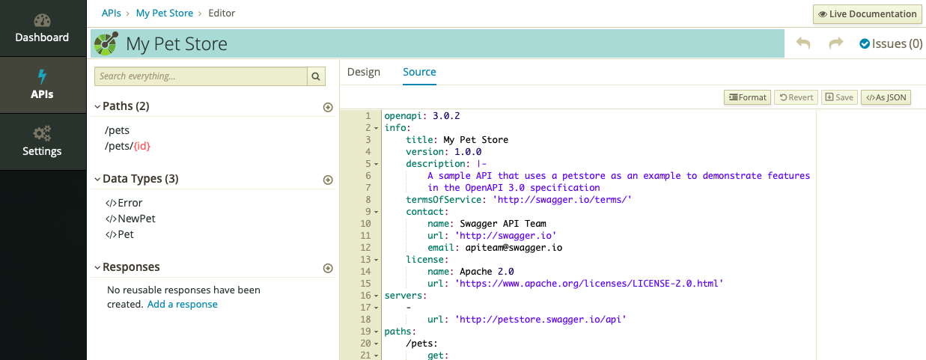
Task: Click the openapi: 3.0.2 line
Action: coord(422,116)
